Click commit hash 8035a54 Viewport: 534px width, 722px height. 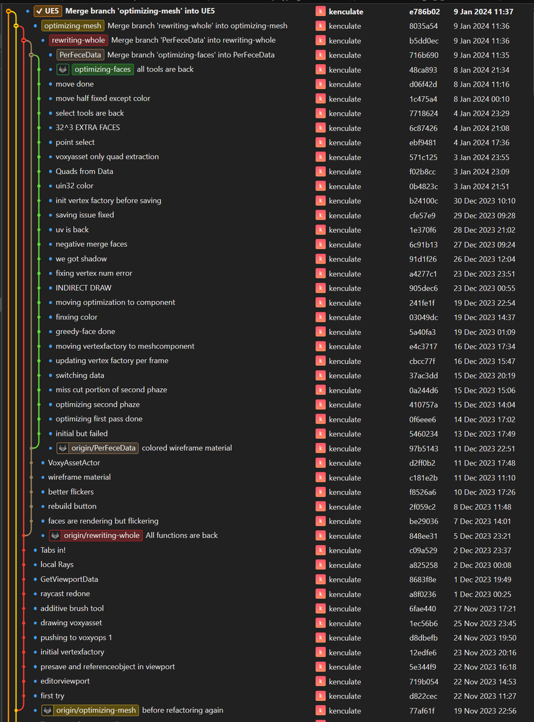point(424,26)
